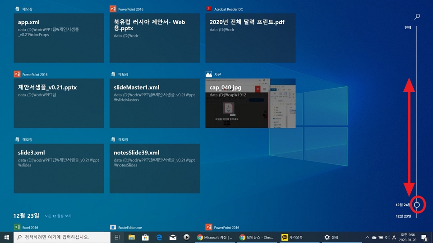Click 메모장 icon above slide3.xml card
The height and width of the screenshot is (243, 433).
point(17,139)
